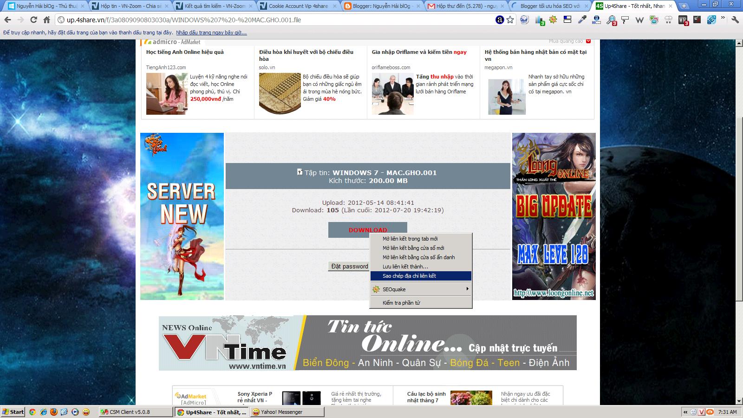Open 'Học tiếng Anh Online hiệu quả' ad

pyautogui.click(x=185, y=52)
